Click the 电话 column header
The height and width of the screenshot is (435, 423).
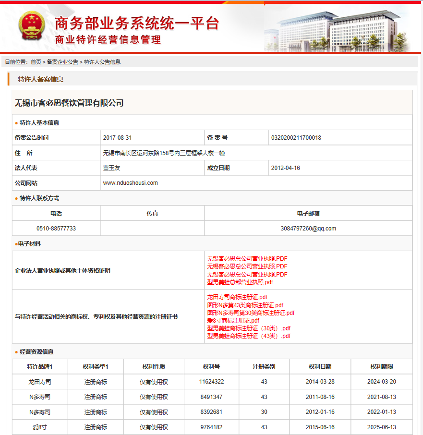[x=56, y=213]
